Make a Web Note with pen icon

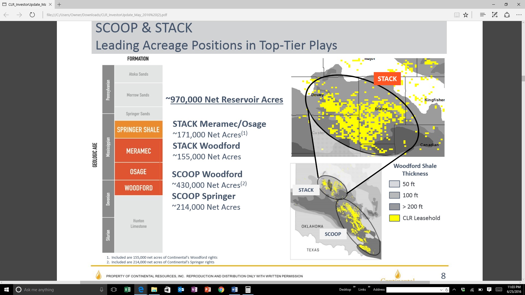click(x=495, y=15)
